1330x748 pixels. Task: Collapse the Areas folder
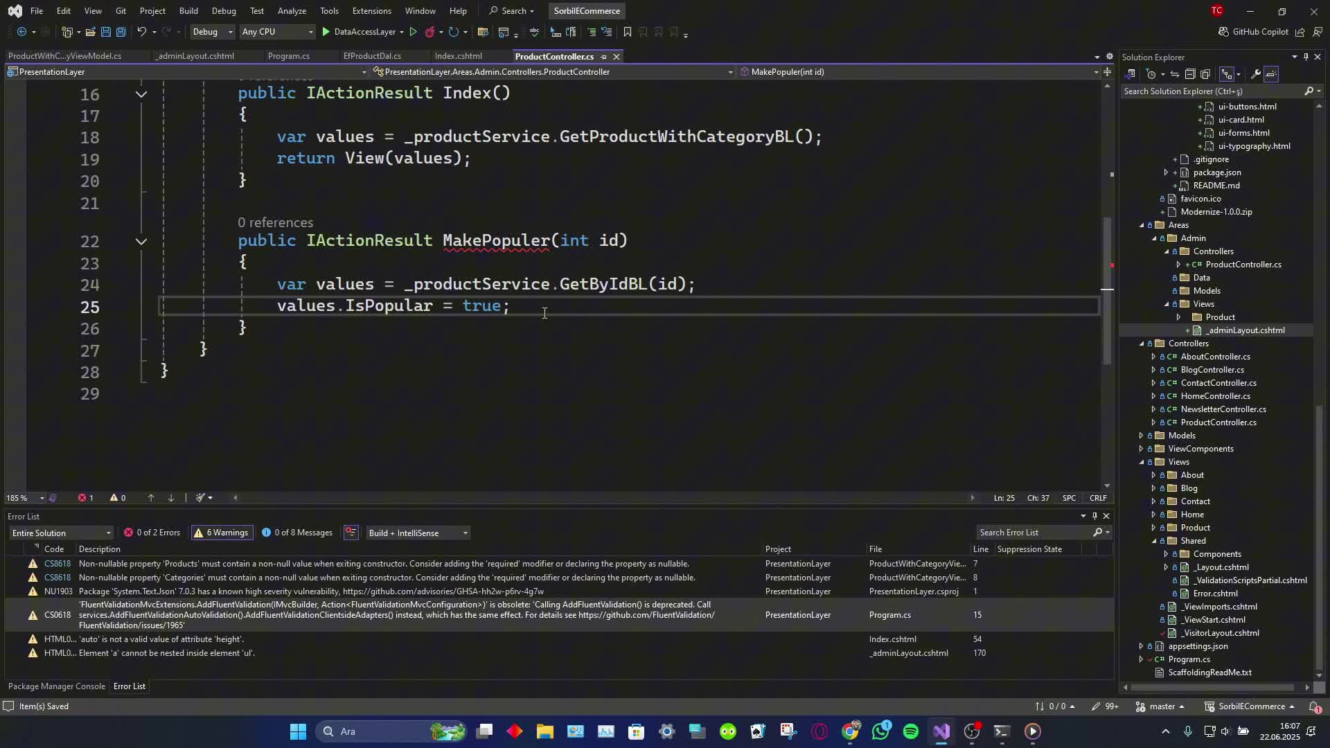click(1141, 225)
